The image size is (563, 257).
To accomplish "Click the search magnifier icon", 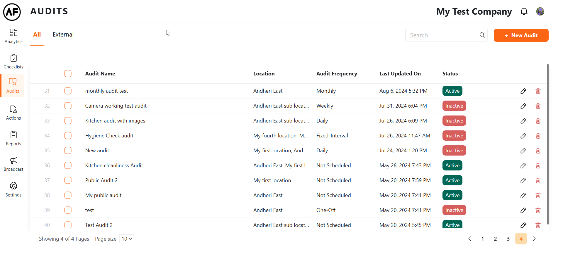I will coord(482,35).
